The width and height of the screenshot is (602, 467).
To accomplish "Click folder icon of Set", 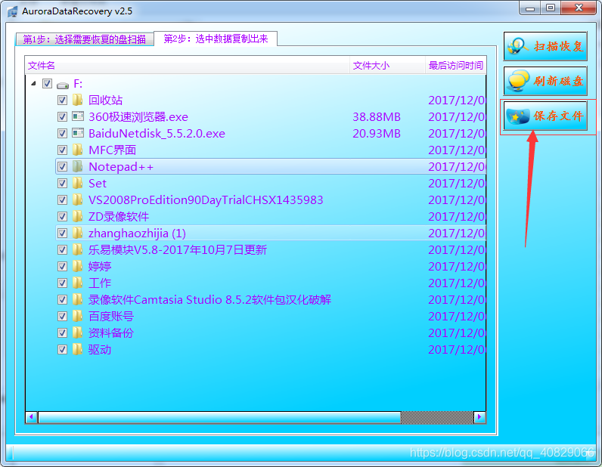I will pos(77,183).
